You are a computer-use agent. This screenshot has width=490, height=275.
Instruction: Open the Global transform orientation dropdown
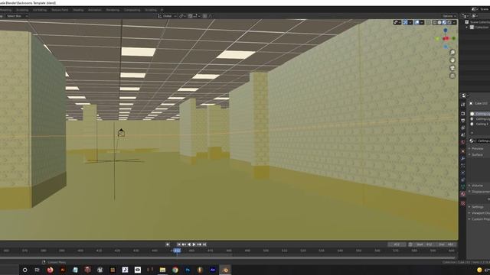(x=168, y=16)
